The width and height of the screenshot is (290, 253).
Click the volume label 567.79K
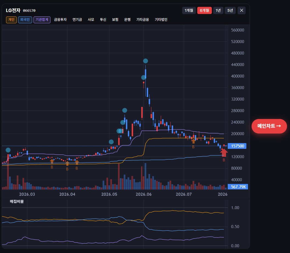click(x=238, y=187)
